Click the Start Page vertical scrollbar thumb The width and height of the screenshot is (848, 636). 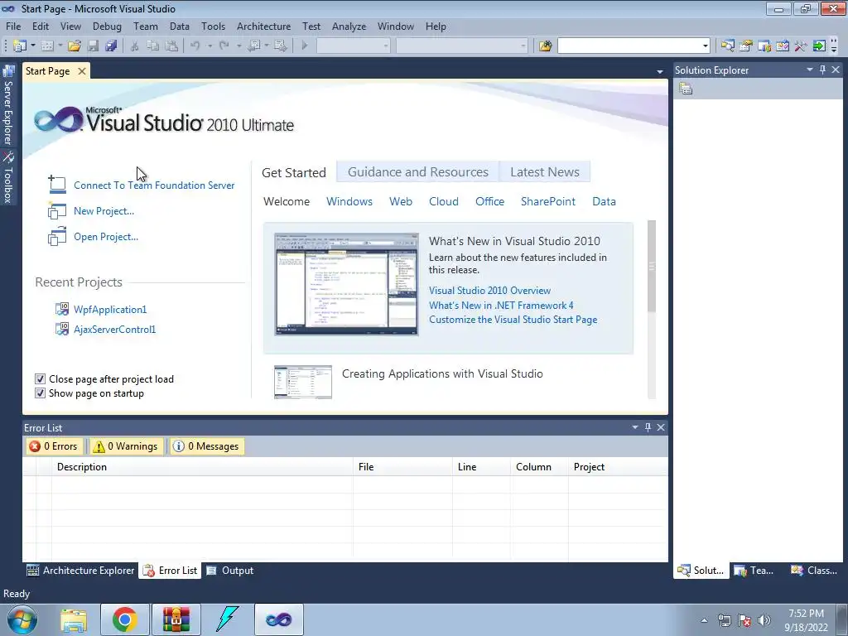pyautogui.click(x=652, y=266)
